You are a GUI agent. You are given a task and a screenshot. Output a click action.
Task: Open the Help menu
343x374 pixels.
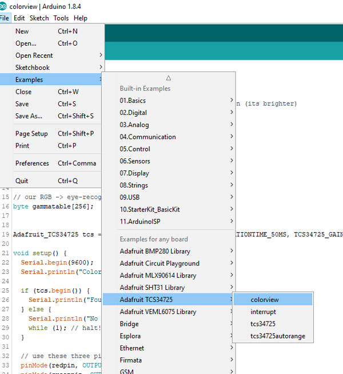point(81,18)
